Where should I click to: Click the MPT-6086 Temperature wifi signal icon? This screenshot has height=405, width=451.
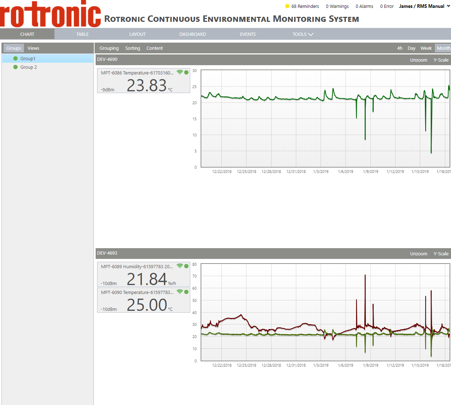[x=180, y=72]
